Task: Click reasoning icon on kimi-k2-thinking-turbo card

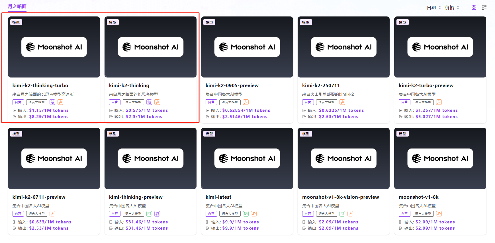Action: tap(52, 102)
